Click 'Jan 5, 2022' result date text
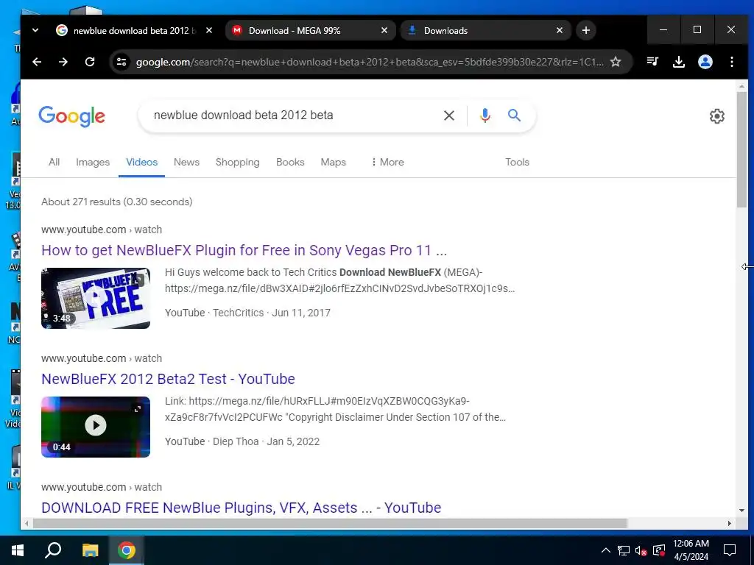This screenshot has height=565, width=754. [x=293, y=441]
